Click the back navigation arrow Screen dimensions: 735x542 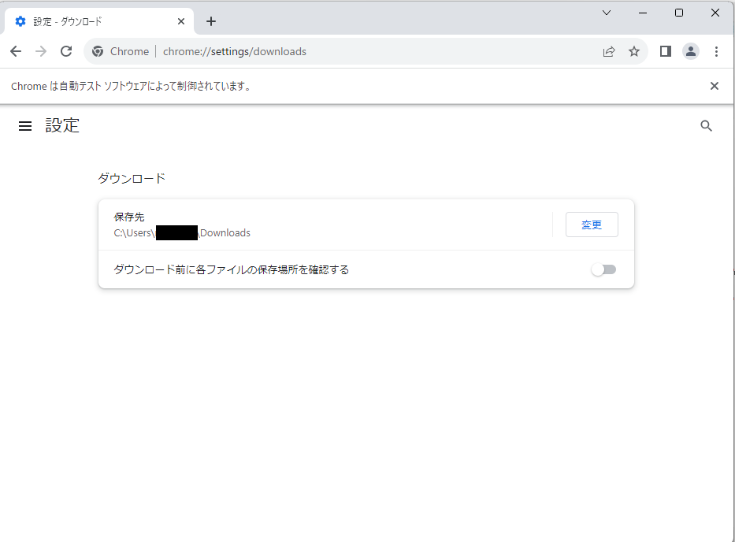[16, 51]
